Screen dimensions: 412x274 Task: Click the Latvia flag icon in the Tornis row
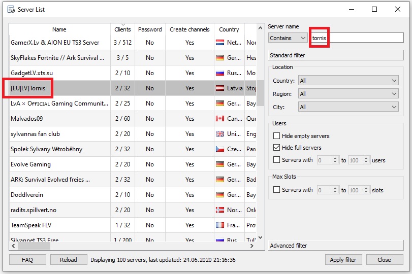tap(220, 88)
